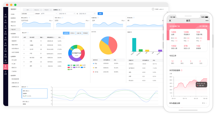Screen dimensions: 215x114
Task: Click the help icon next to 营业分析
Action: point(28,32)
